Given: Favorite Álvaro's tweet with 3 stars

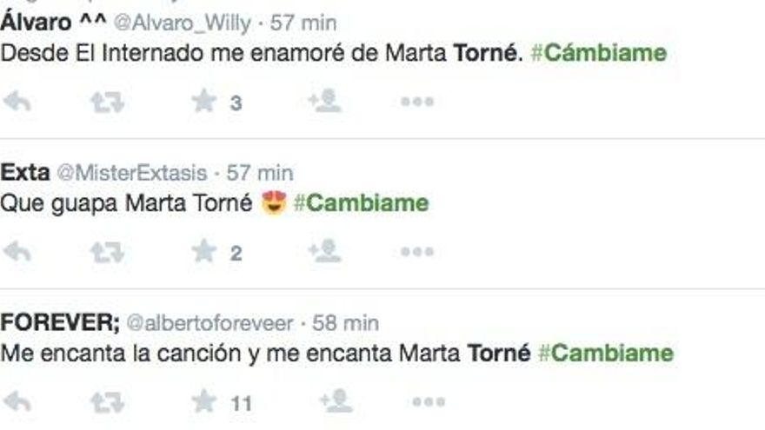Looking at the screenshot, I should [204, 103].
